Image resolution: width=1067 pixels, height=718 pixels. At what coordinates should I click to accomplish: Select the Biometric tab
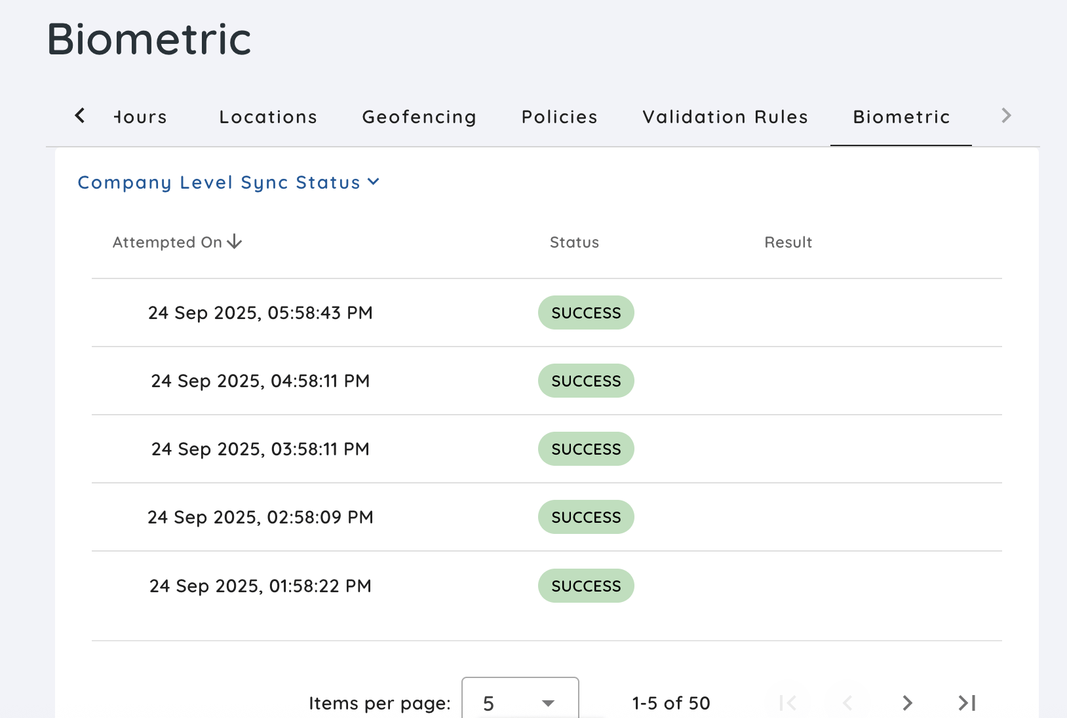(901, 117)
